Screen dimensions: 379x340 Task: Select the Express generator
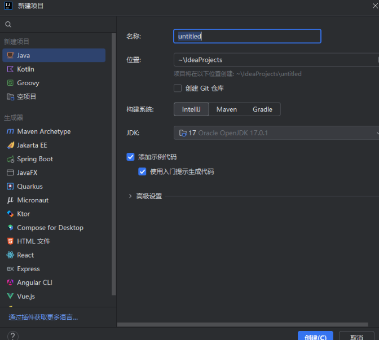click(54, 269)
